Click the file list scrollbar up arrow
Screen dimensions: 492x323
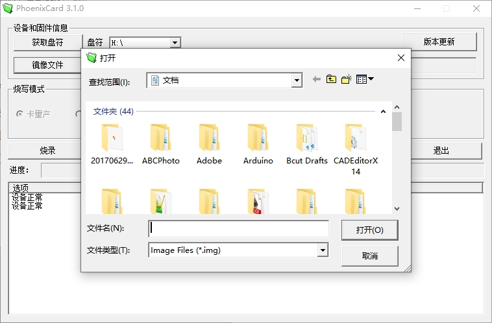click(x=397, y=107)
